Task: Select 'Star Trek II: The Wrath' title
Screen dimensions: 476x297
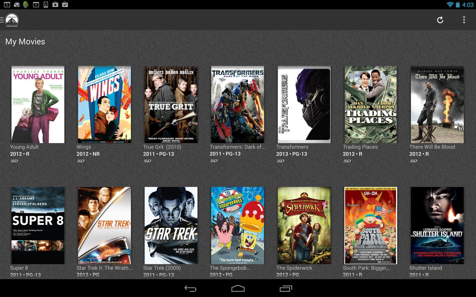Action: (x=105, y=268)
